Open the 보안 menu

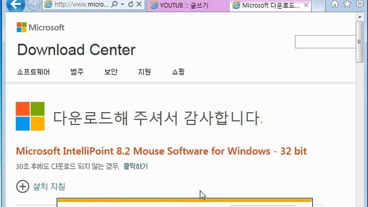pos(111,72)
